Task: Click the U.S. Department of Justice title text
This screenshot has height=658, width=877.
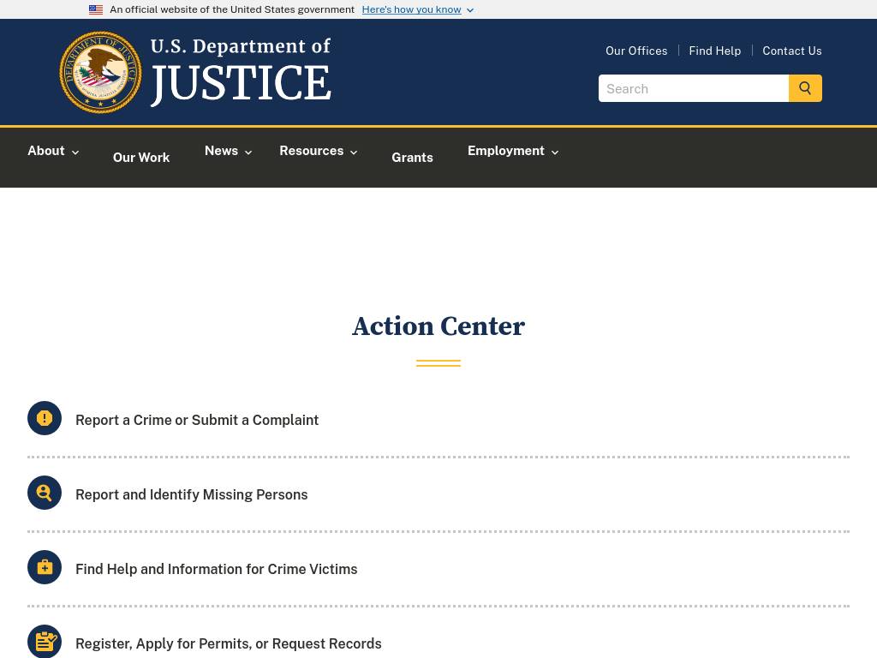Action: [x=241, y=71]
